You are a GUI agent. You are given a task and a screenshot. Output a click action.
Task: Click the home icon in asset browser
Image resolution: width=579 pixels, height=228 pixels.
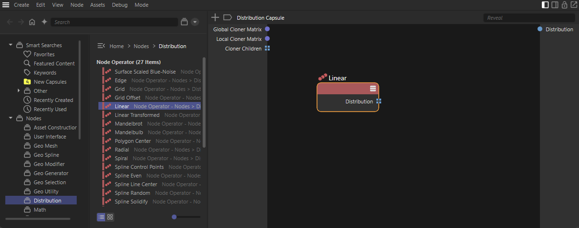(32, 22)
